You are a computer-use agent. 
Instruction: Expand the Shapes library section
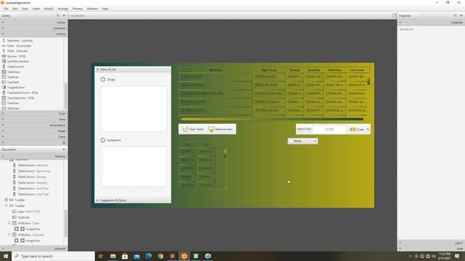(x=33, y=130)
